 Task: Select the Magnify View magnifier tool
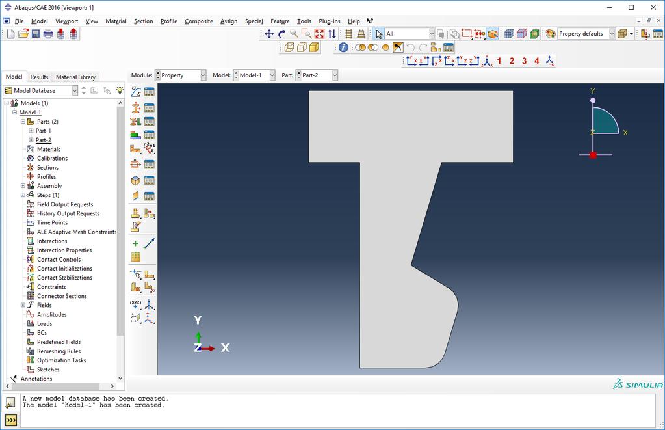(294, 34)
